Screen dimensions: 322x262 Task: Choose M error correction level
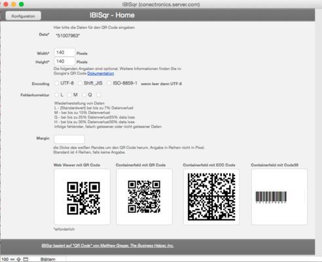pos(69,95)
